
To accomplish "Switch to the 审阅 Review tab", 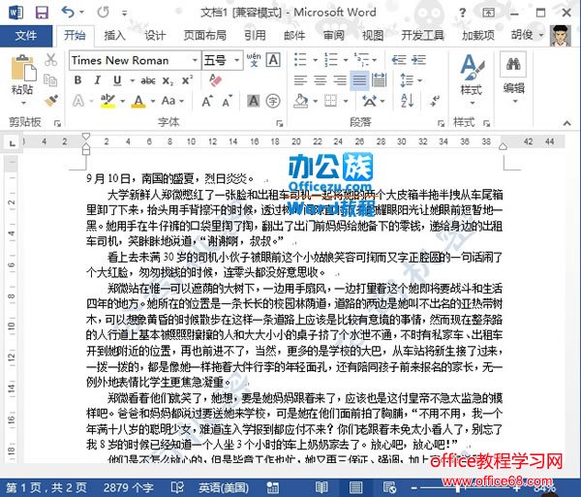I will (x=334, y=36).
